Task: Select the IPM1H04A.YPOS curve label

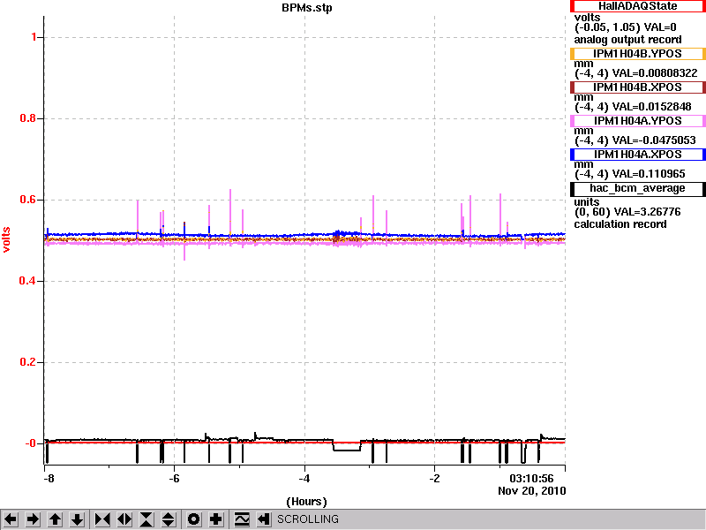Action: pyautogui.click(x=637, y=121)
